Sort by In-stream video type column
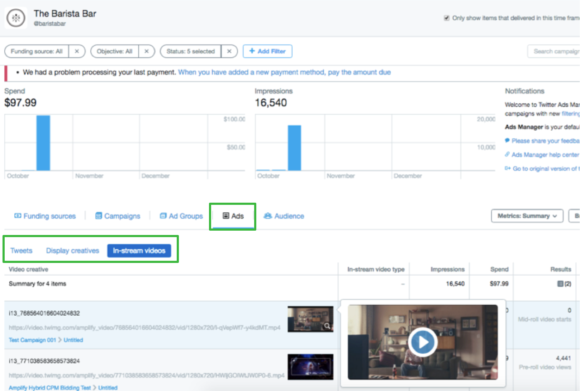This screenshot has height=391, width=580. (x=376, y=269)
